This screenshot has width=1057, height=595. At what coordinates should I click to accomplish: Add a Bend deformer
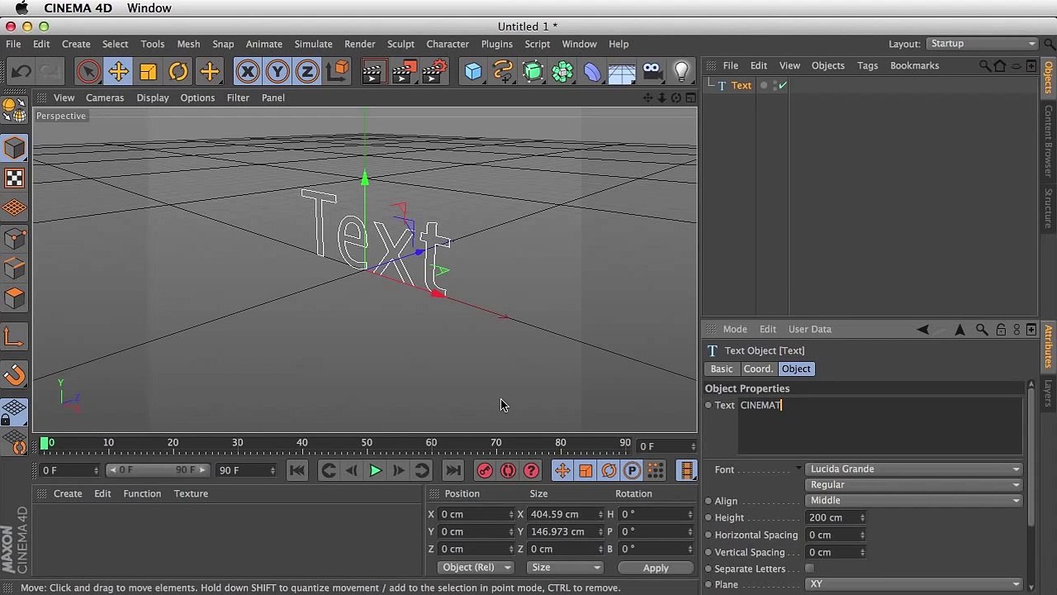tap(592, 72)
